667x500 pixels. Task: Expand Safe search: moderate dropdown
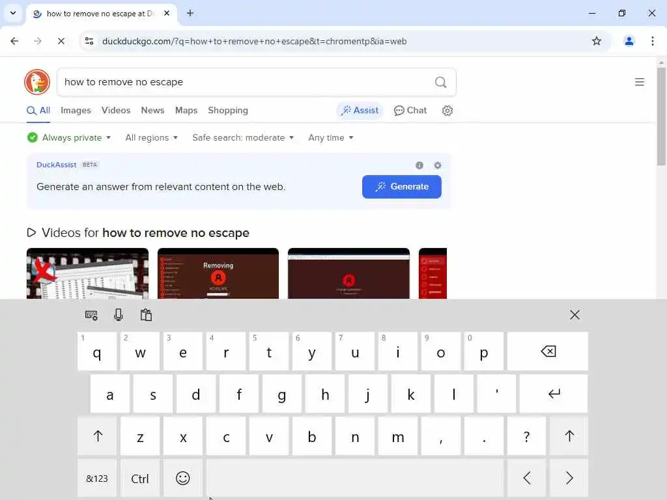coord(243,138)
